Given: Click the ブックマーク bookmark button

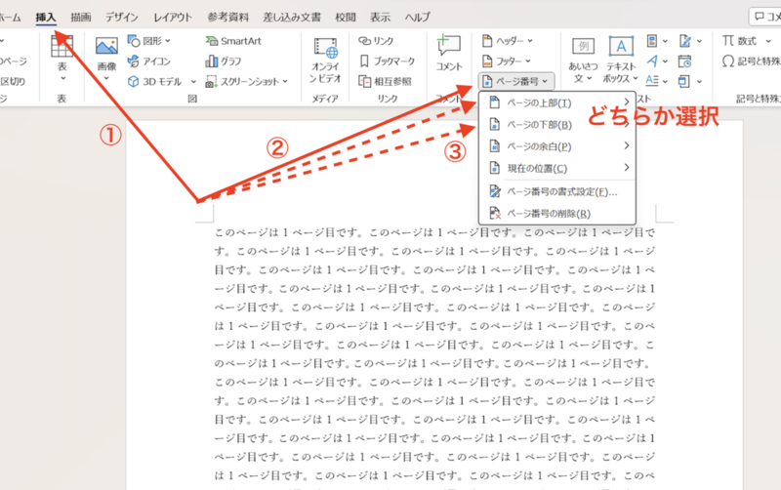Looking at the screenshot, I should 387,61.
